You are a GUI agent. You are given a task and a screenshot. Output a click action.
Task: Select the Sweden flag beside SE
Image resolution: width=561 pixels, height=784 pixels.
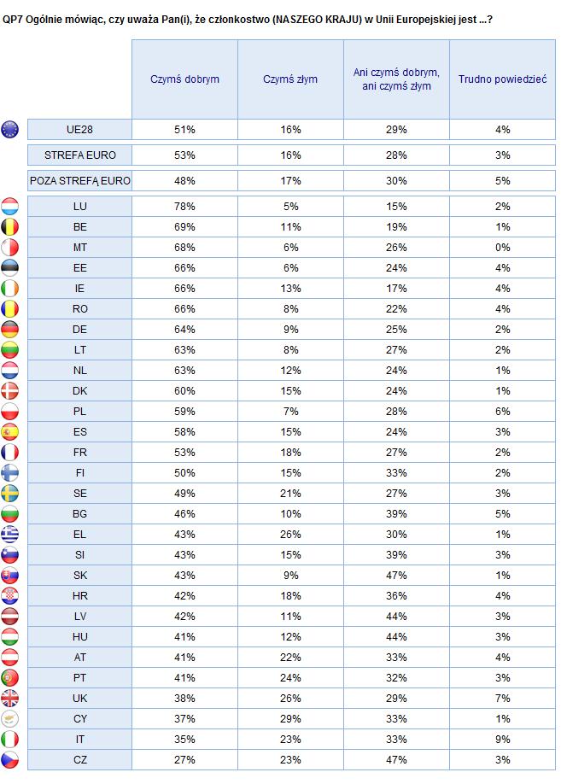pyautogui.click(x=9, y=493)
